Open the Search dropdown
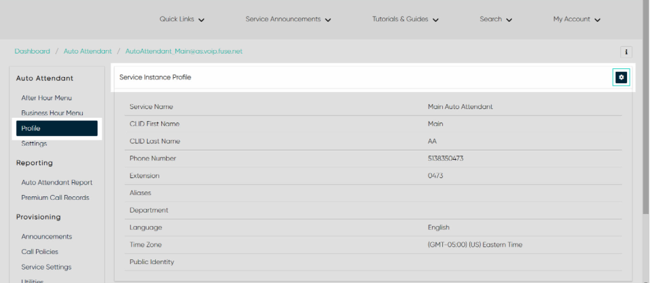Screen dimensions: 650x283 pyautogui.click(x=496, y=19)
